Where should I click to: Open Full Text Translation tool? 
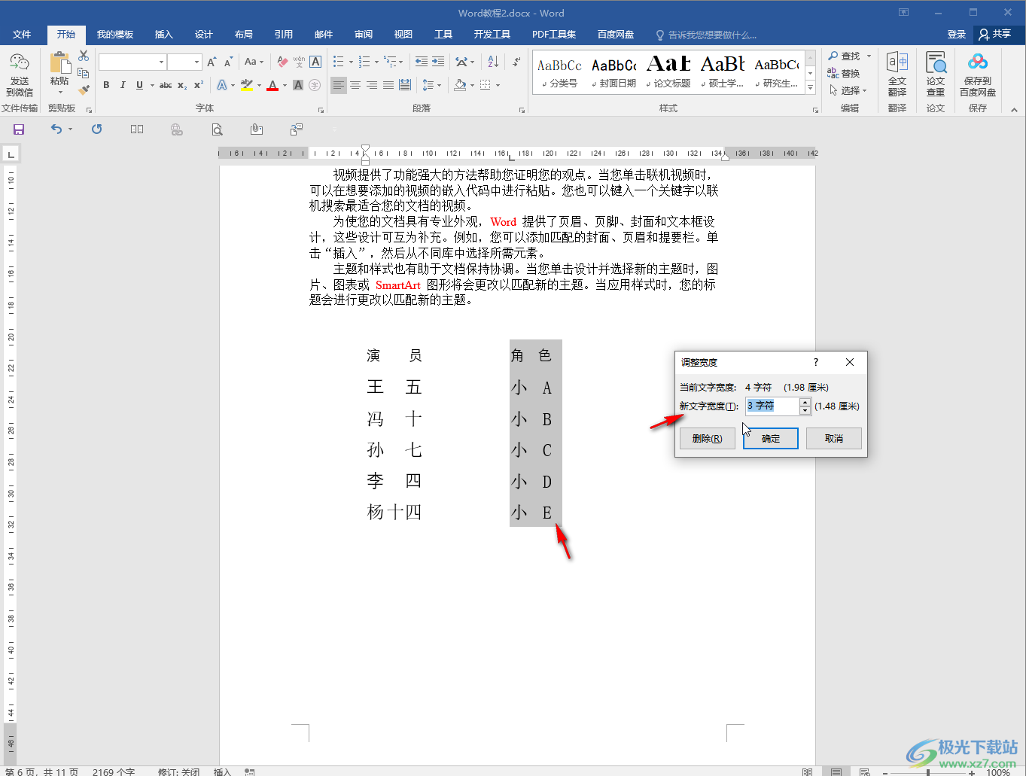897,75
